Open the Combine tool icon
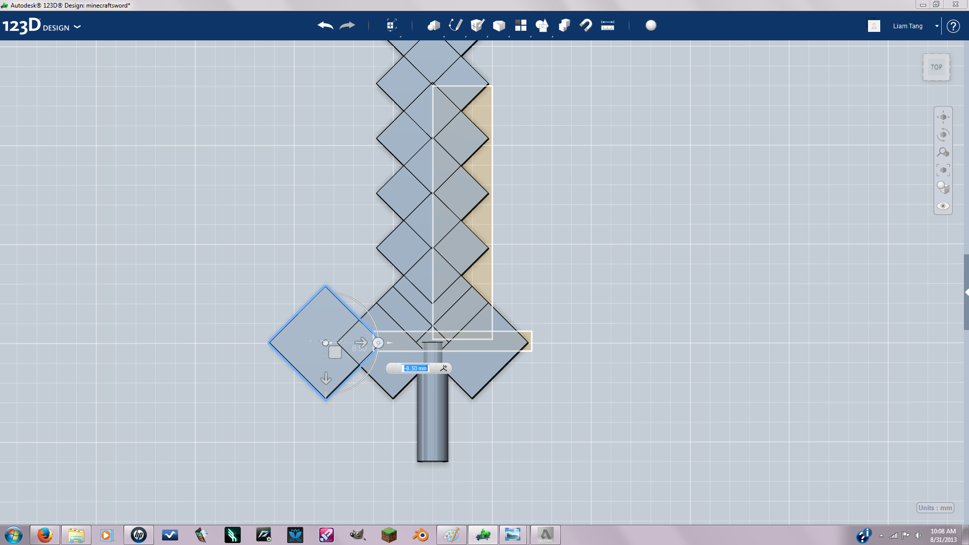Viewport: 969px width, 545px height. tap(564, 26)
